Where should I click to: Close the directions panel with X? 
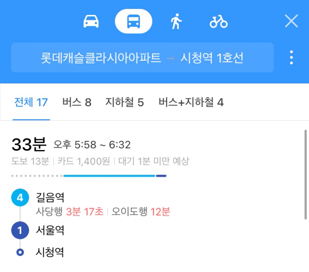coord(291,21)
